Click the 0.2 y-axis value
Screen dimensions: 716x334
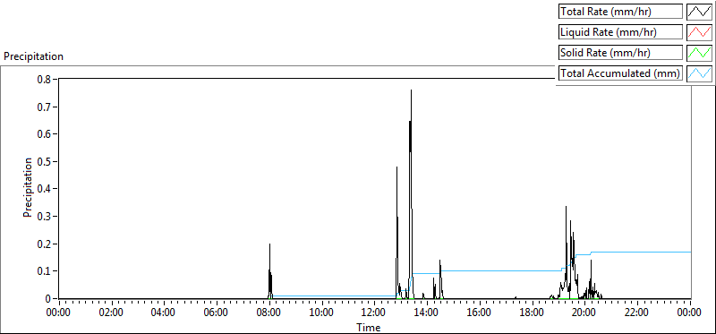click(44, 244)
